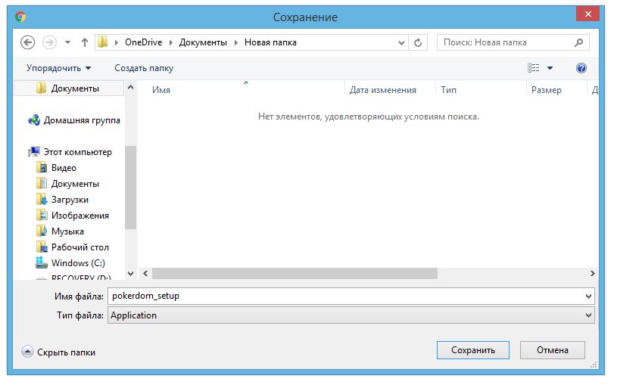
Task: Select Этот компьютер in navigation pane
Action: 77,152
